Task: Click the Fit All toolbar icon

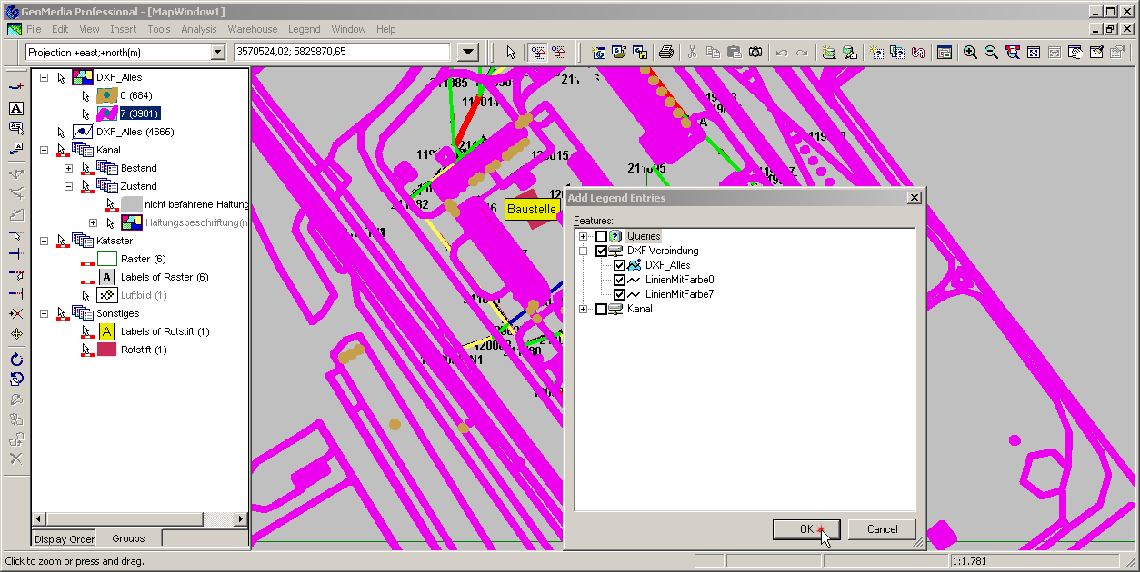Action: [1034, 53]
